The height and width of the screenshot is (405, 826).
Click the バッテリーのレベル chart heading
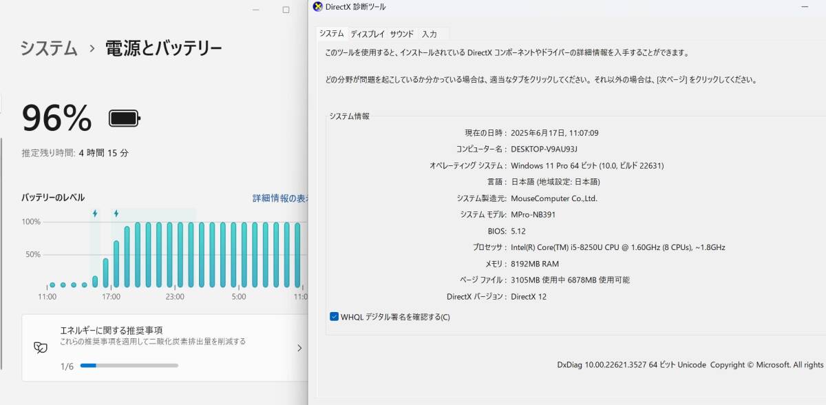point(53,198)
